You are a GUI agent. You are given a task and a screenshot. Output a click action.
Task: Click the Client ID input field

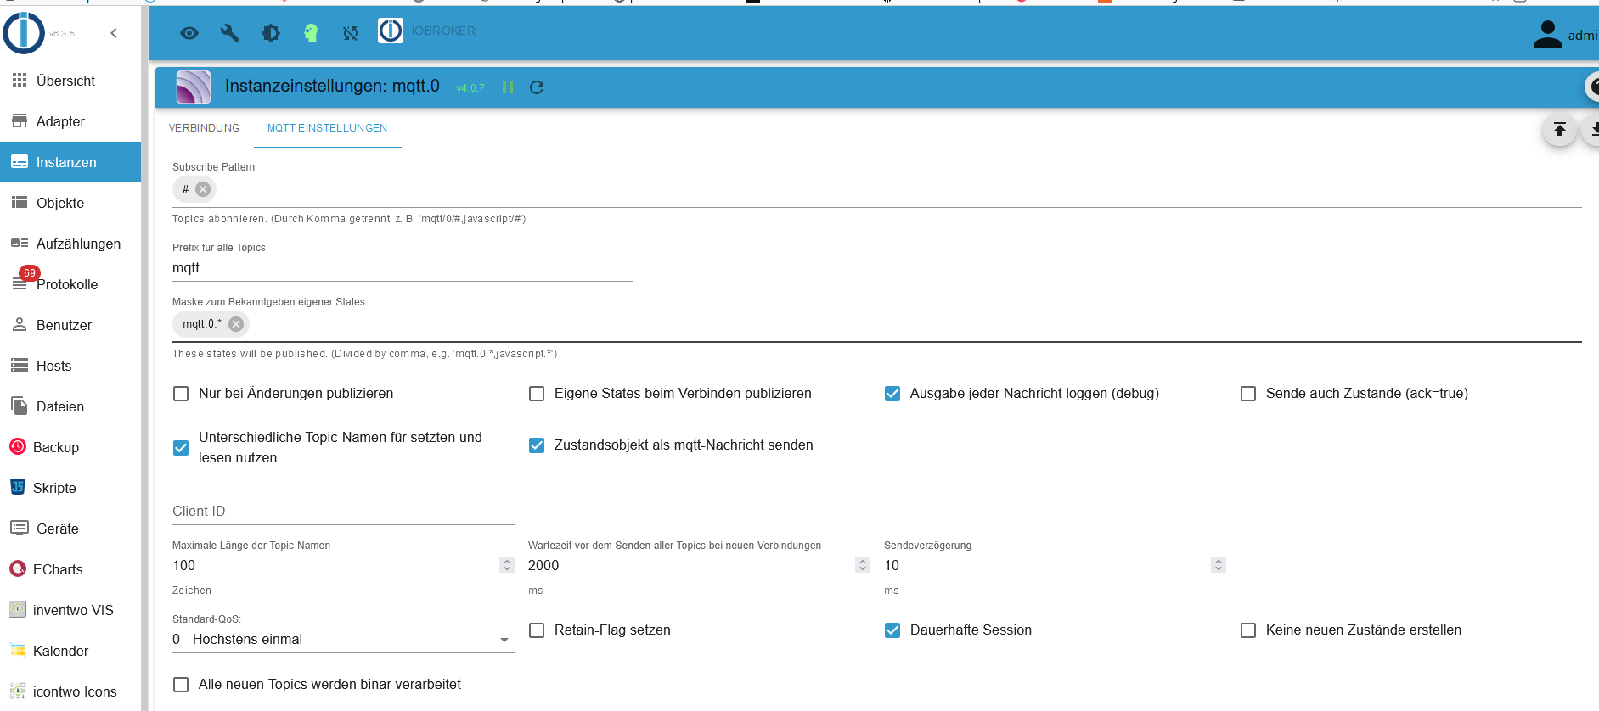point(343,512)
